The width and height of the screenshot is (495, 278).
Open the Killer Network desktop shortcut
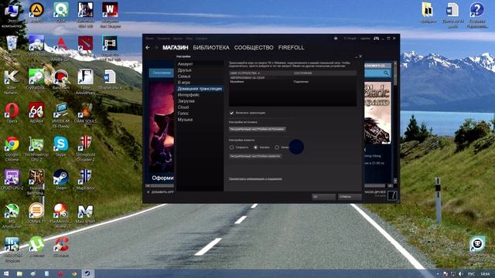click(12, 81)
